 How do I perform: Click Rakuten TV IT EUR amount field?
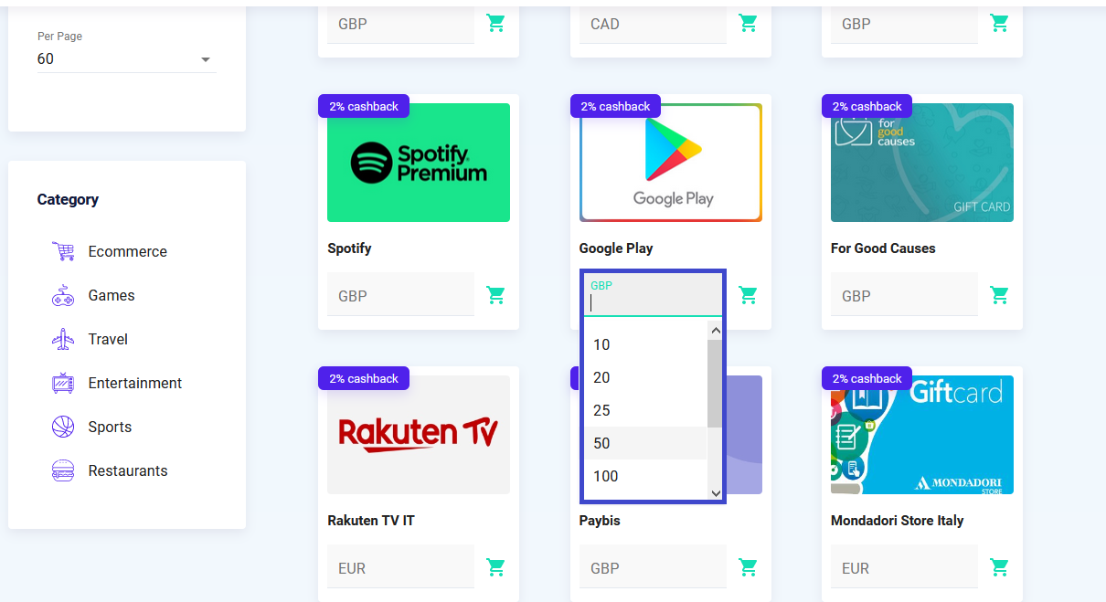tap(400, 567)
